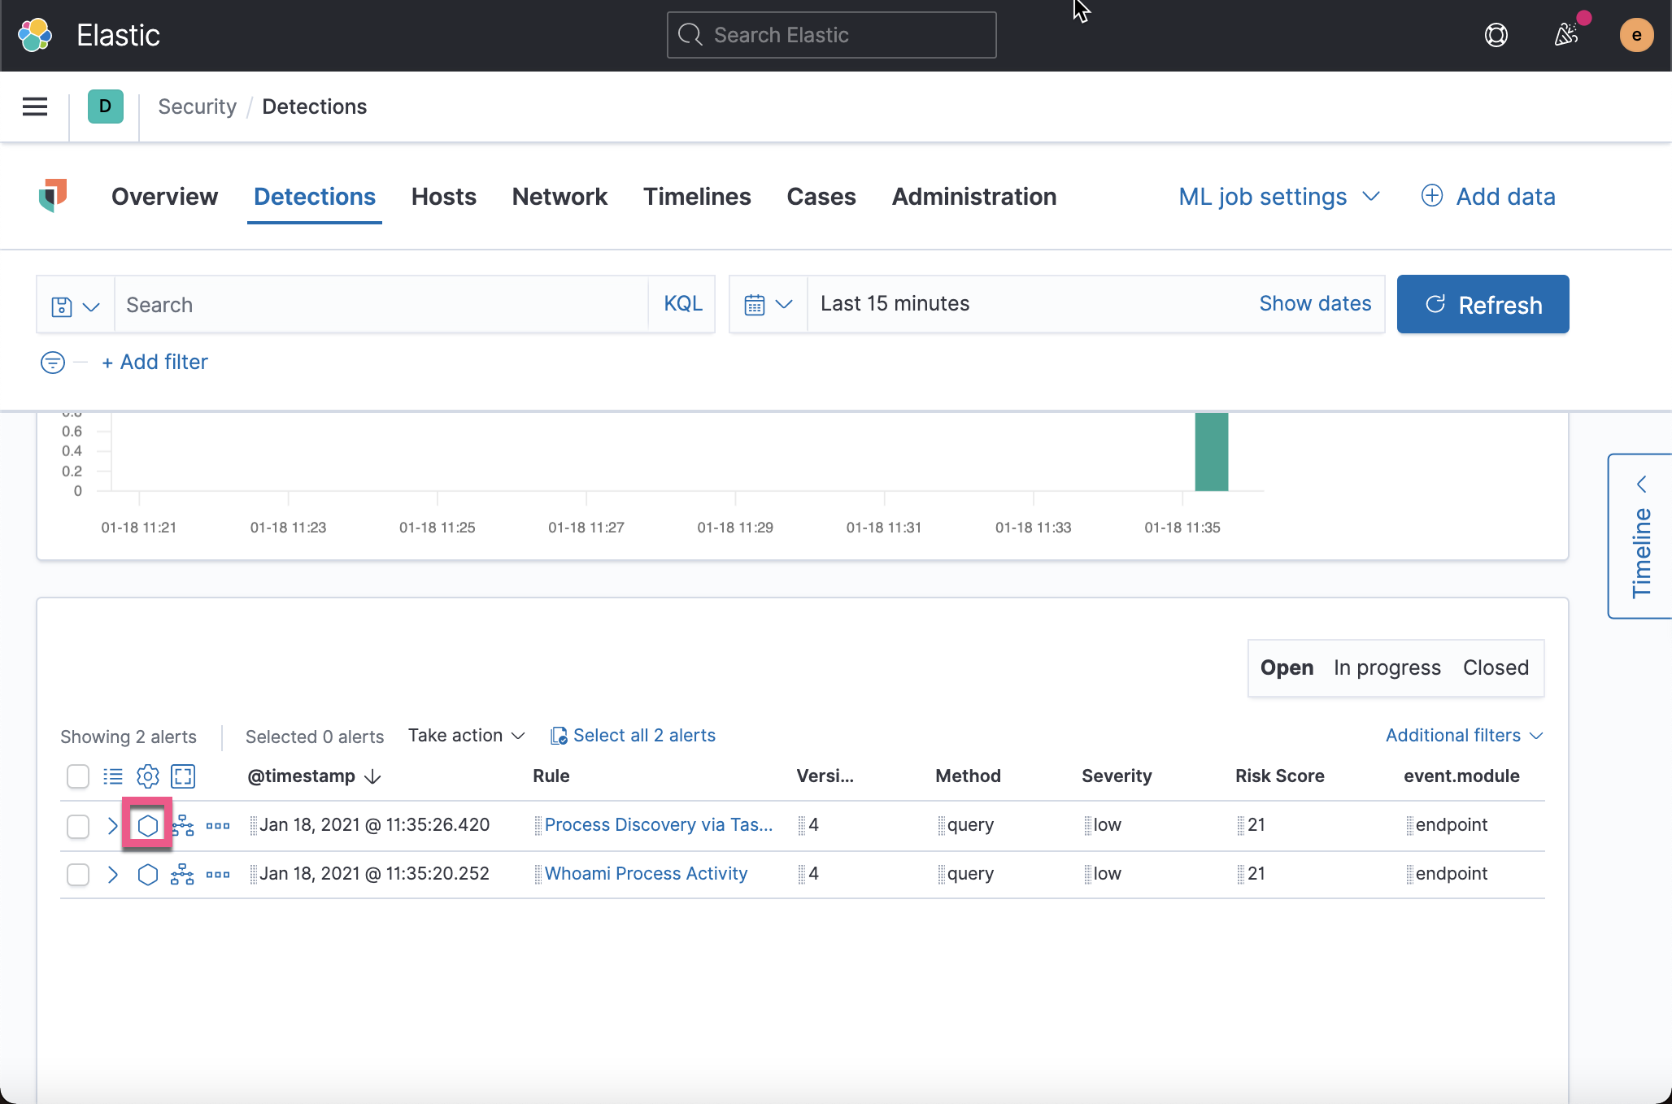Select the checkbox for the Whoami alert row
This screenshot has height=1104, width=1672.
pos(77,874)
